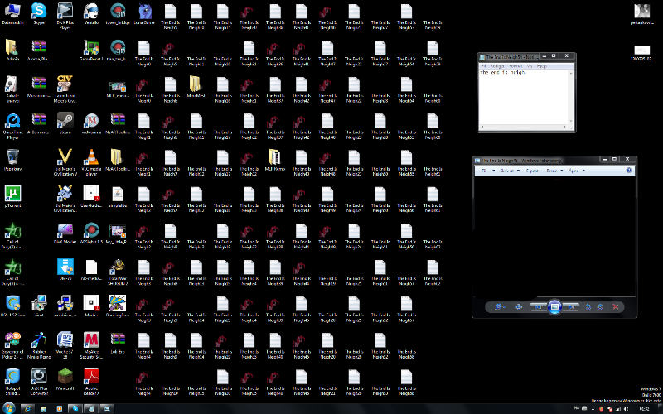
Task: Open zoom magnifier dropdown in Photo Viewer
Action: pyautogui.click(x=500, y=307)
